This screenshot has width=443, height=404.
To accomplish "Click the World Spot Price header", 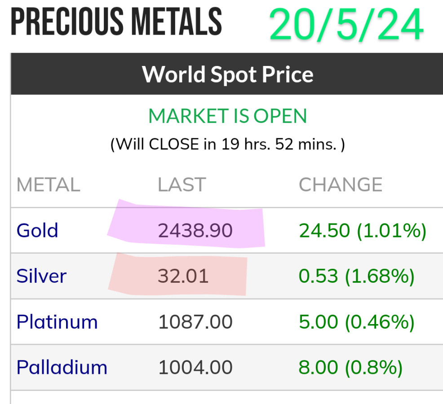I will click(x=228, y=74).
